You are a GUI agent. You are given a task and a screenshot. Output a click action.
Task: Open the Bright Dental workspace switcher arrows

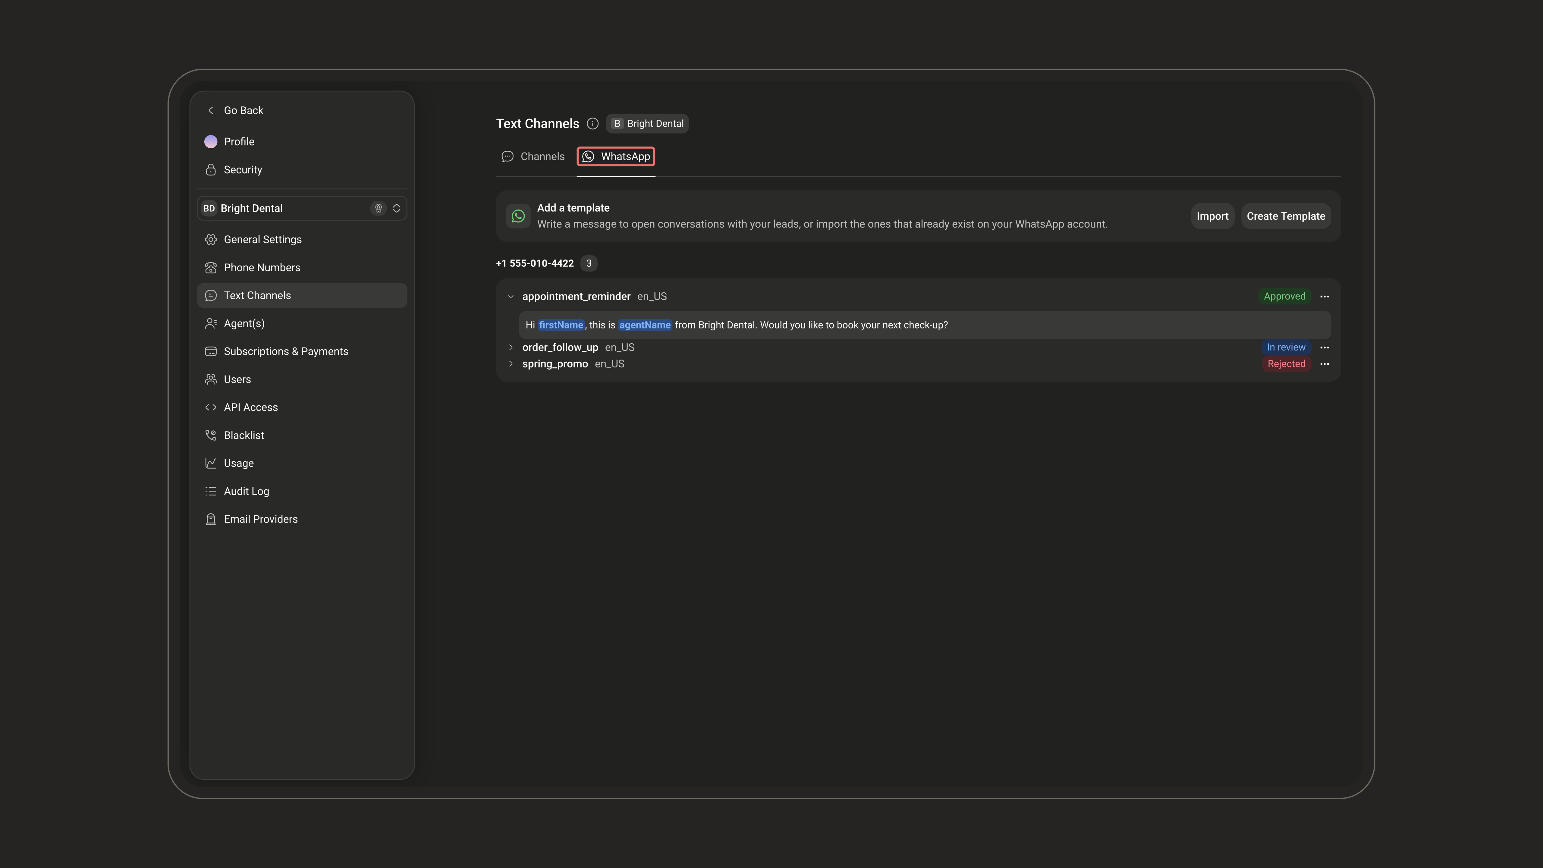[397, 208]
